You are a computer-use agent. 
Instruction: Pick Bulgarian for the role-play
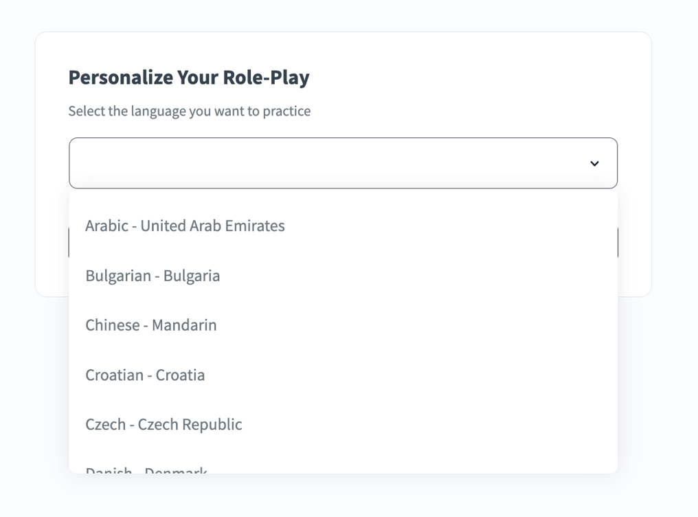tap(153, 276)
